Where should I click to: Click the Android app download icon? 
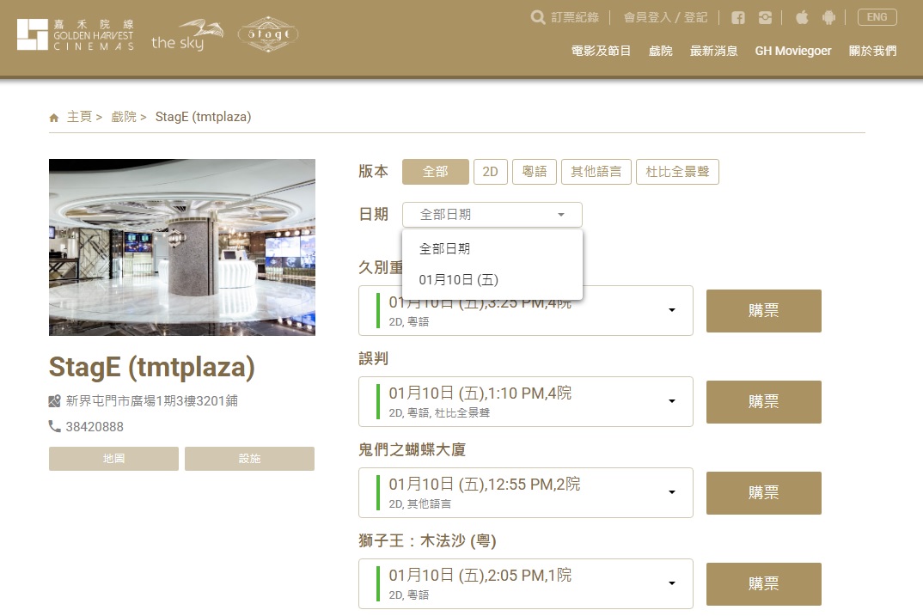828,17
